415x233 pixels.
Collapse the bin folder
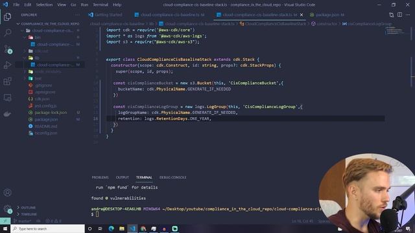click(50, 38)
